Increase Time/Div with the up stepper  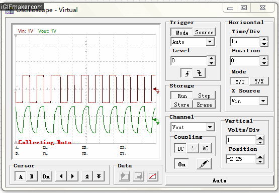pos(264,39)
